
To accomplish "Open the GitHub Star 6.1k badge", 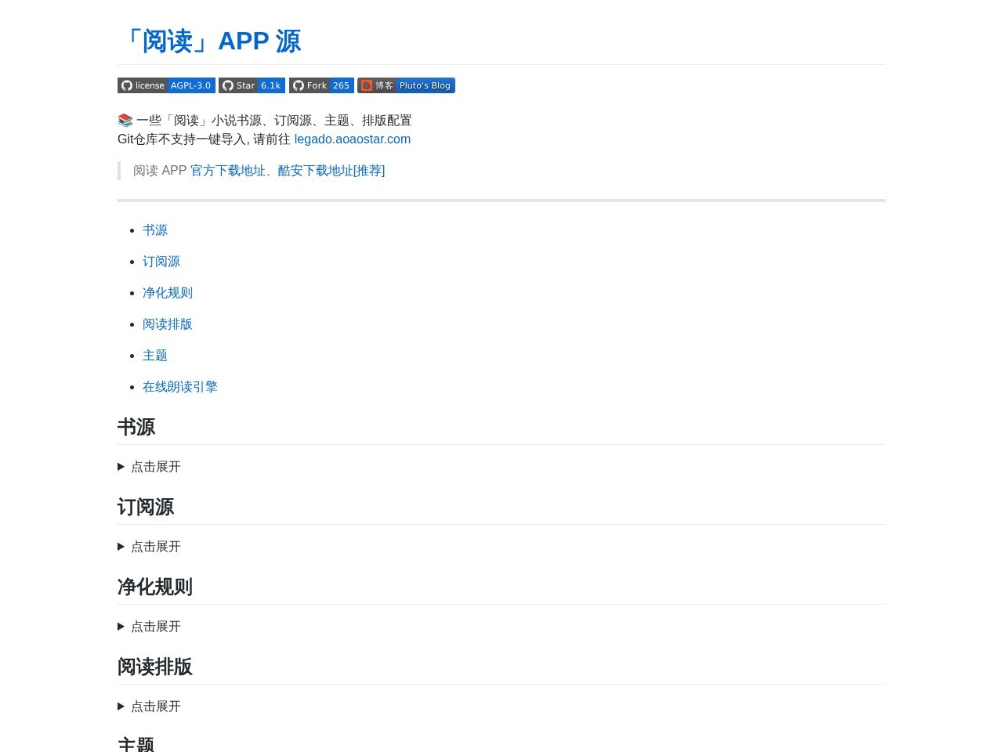I will pos(252,85).
